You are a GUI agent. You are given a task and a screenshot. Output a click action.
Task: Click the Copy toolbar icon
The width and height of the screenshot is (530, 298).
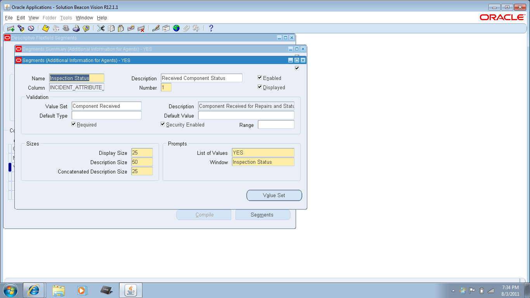(111, 28)
